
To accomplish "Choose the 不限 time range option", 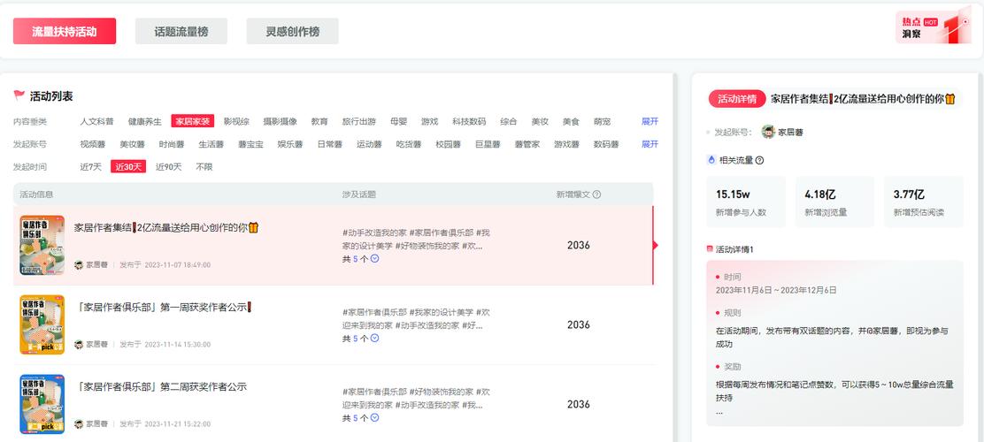I will tap(204, 166).
